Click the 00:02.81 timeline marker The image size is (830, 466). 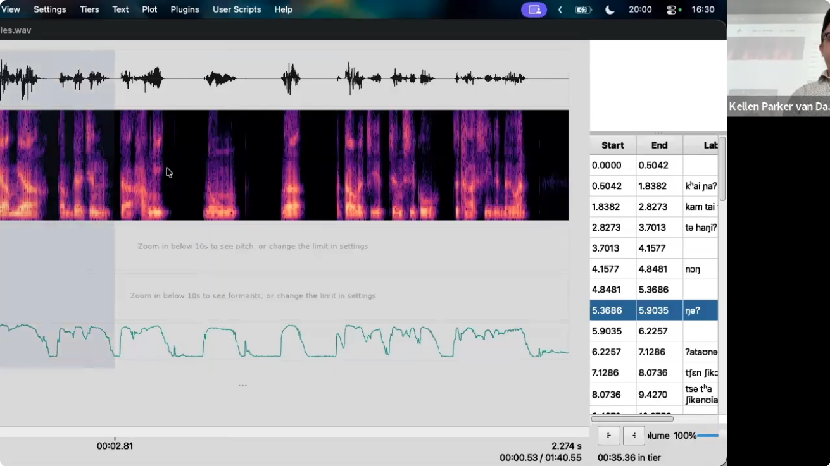115,445
